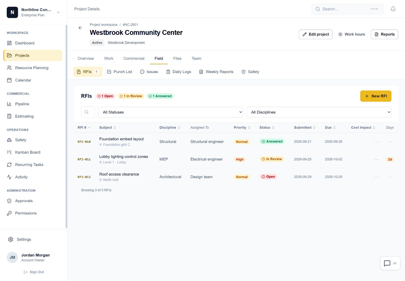
Task: Open Calendar in sidebar
Action: tap(33, 80)
